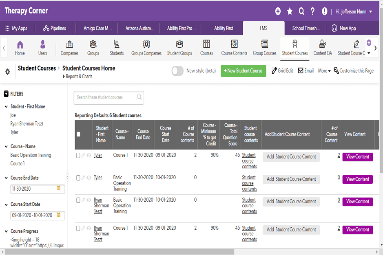The image size is (383, 255).
Task: Click View Content for Tyler Course 1 row
Action: [x=358, y=157]
